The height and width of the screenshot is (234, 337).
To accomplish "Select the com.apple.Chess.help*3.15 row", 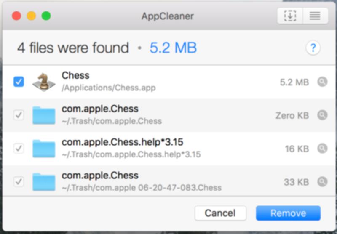I will 168,149.
